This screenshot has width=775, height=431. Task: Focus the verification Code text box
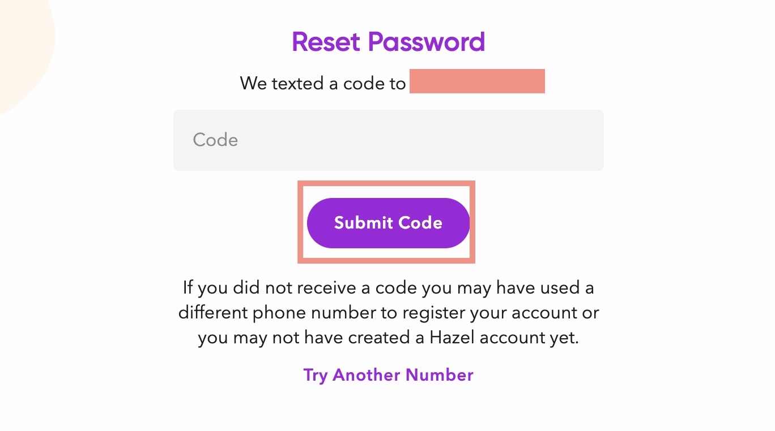[x=388, y=140]
